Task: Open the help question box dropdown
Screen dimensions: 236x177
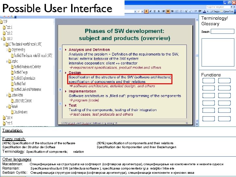Action: [x=231, y=7]
